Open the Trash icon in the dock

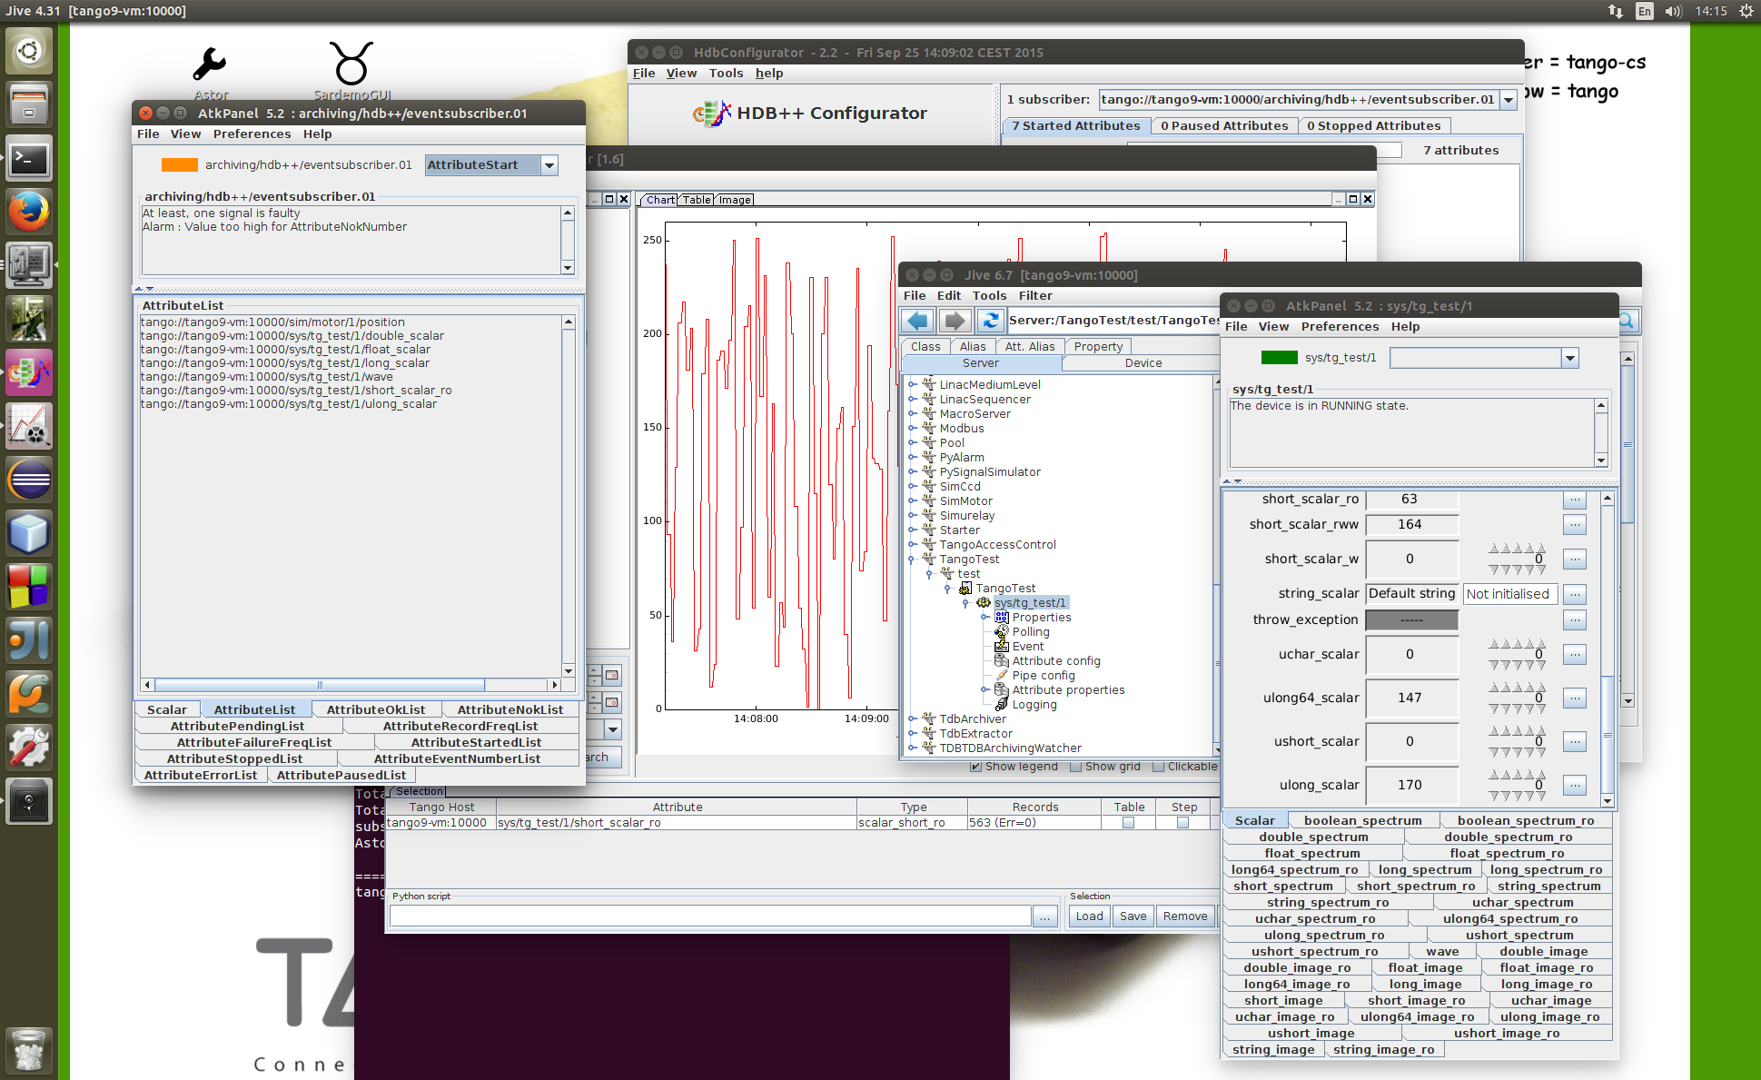click(29, 1050)
